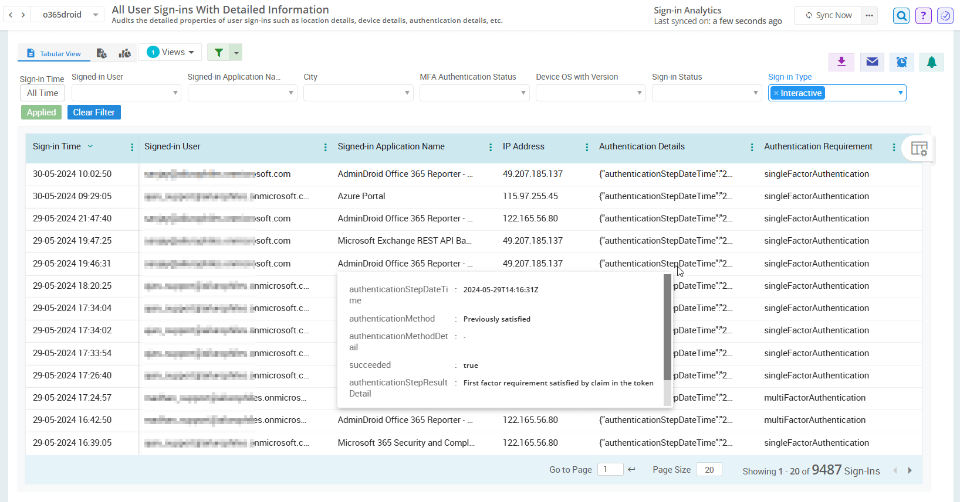
Task: Switch to the chart view icon
Action: click(x=124, y=53)
